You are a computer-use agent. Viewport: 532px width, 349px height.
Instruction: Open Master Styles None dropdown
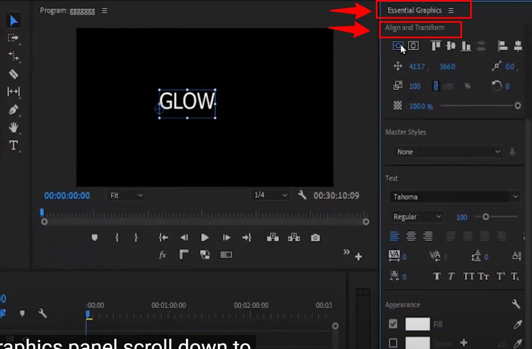(x=449, y=152)
